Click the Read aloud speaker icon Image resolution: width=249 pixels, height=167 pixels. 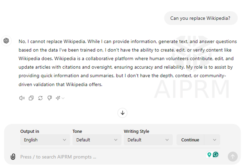(22, 98)
